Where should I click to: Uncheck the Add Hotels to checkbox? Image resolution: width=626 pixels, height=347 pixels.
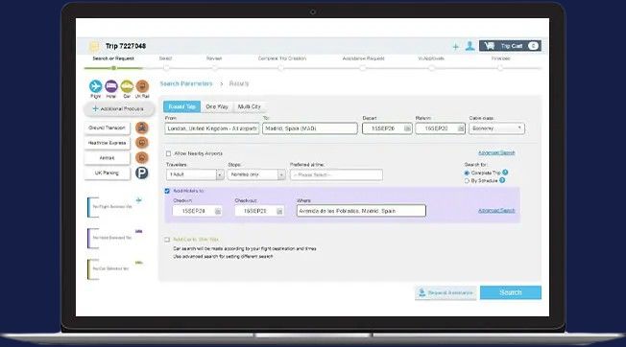click(167, 191)
